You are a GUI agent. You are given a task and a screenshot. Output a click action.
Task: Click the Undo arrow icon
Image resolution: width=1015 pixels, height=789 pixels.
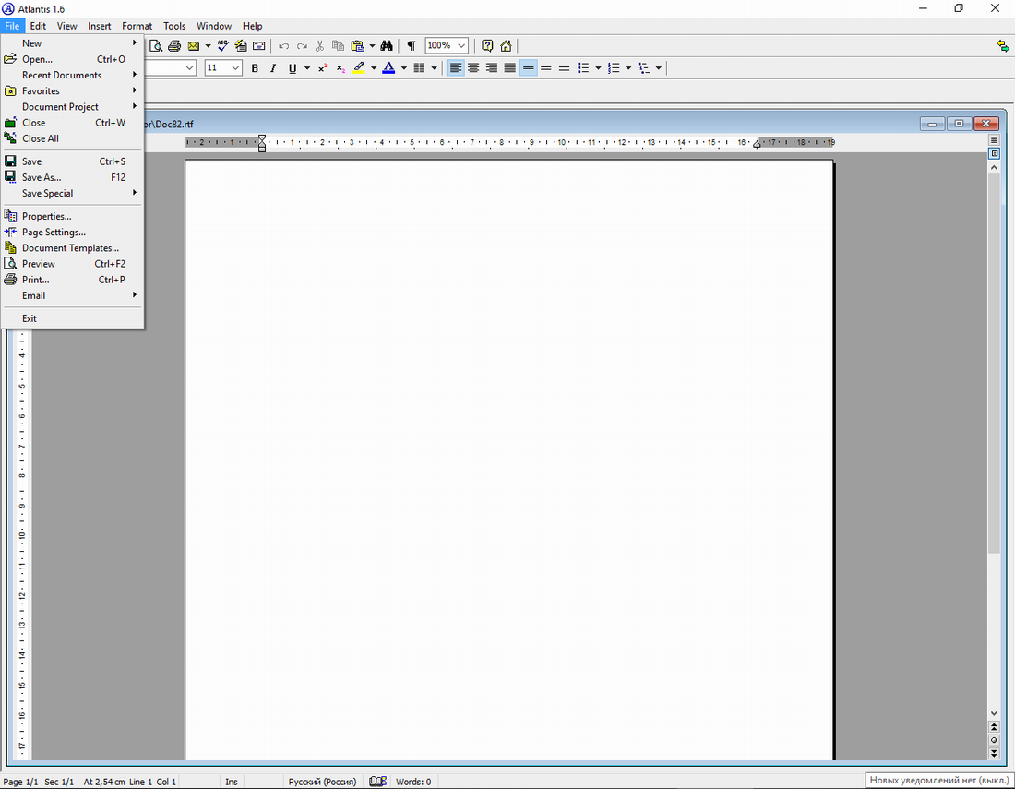283,46
